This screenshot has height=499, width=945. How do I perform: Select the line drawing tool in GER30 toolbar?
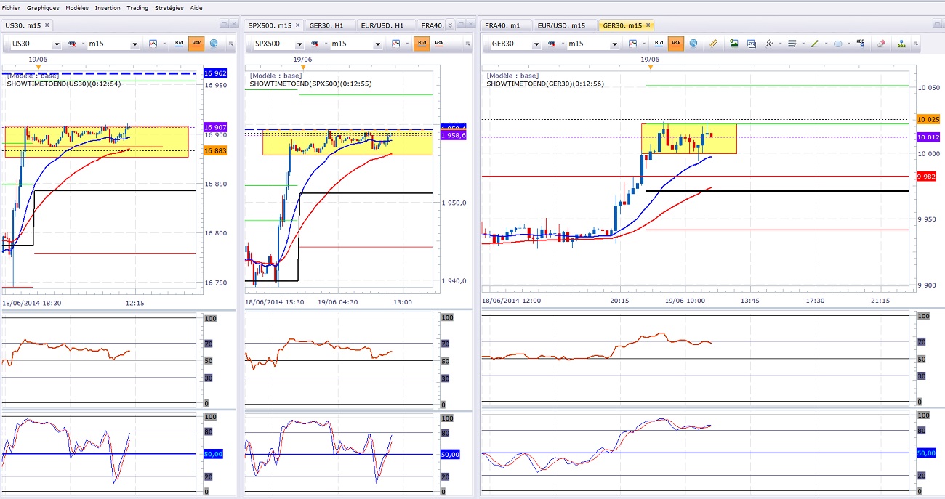(x=815, y=44)
